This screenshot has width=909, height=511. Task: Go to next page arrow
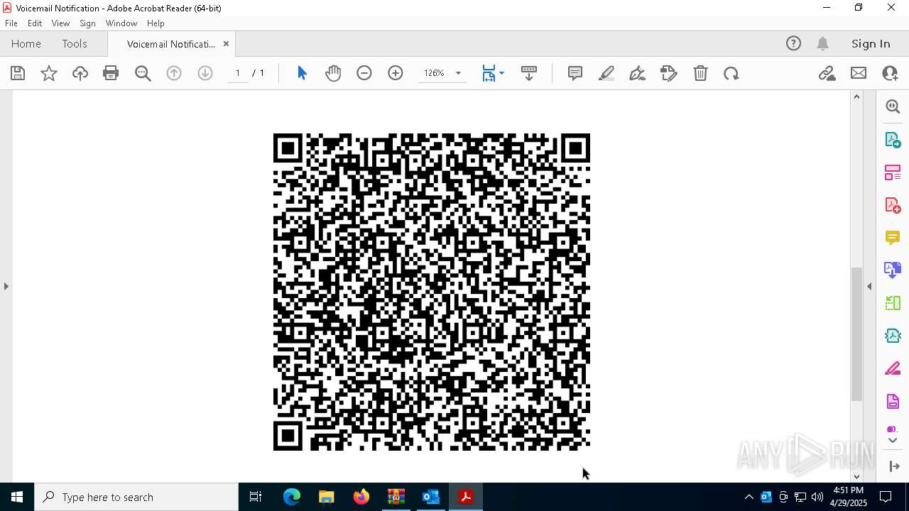[x=205, y=73]
